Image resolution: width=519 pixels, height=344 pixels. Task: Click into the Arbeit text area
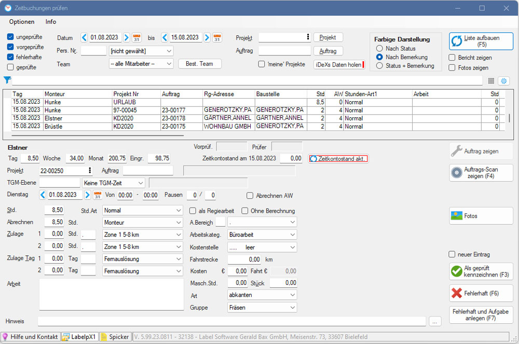(112, 294)
